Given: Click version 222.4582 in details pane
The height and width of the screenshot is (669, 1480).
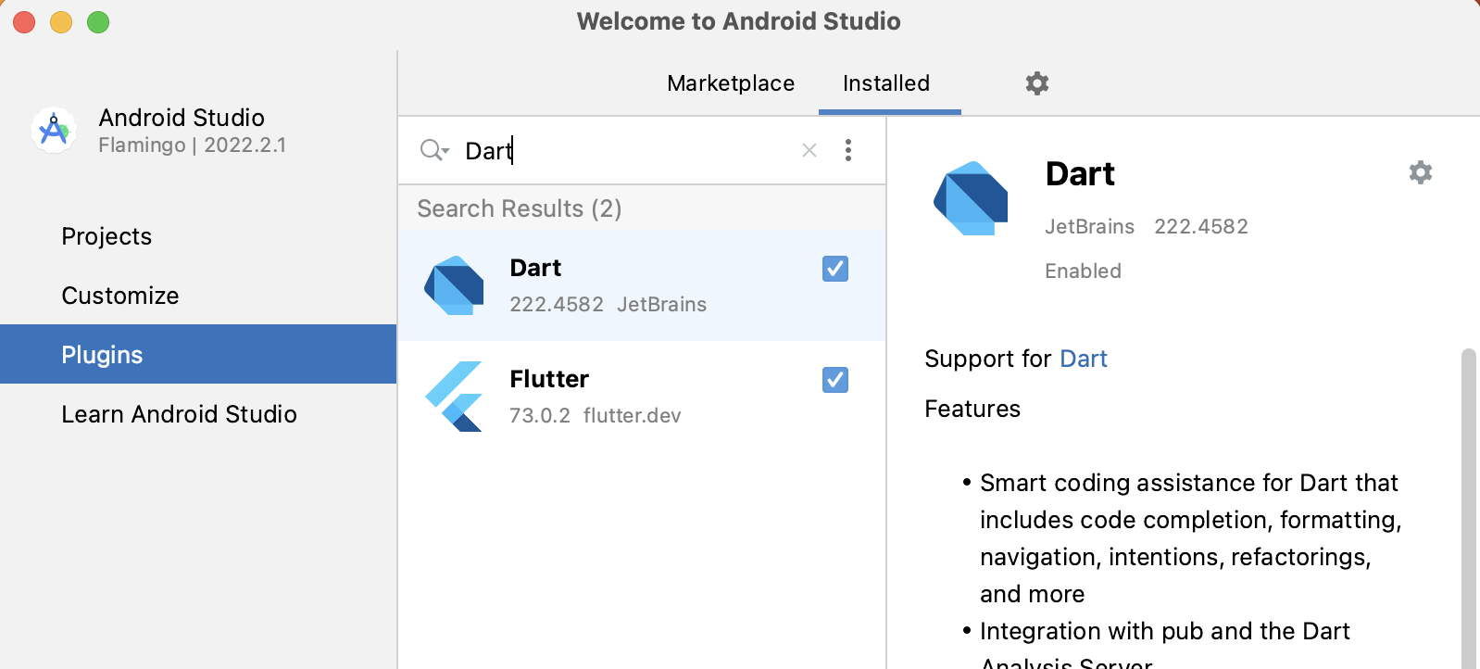Looking at the screenshot, I should [x=1201, y=226].
